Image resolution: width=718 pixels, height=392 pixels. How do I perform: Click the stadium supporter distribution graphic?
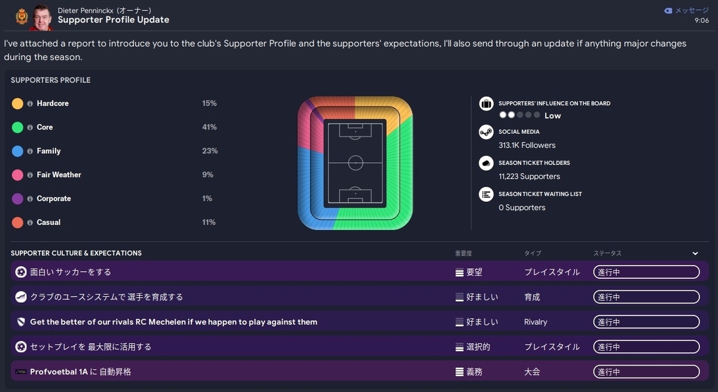(355, 163)
